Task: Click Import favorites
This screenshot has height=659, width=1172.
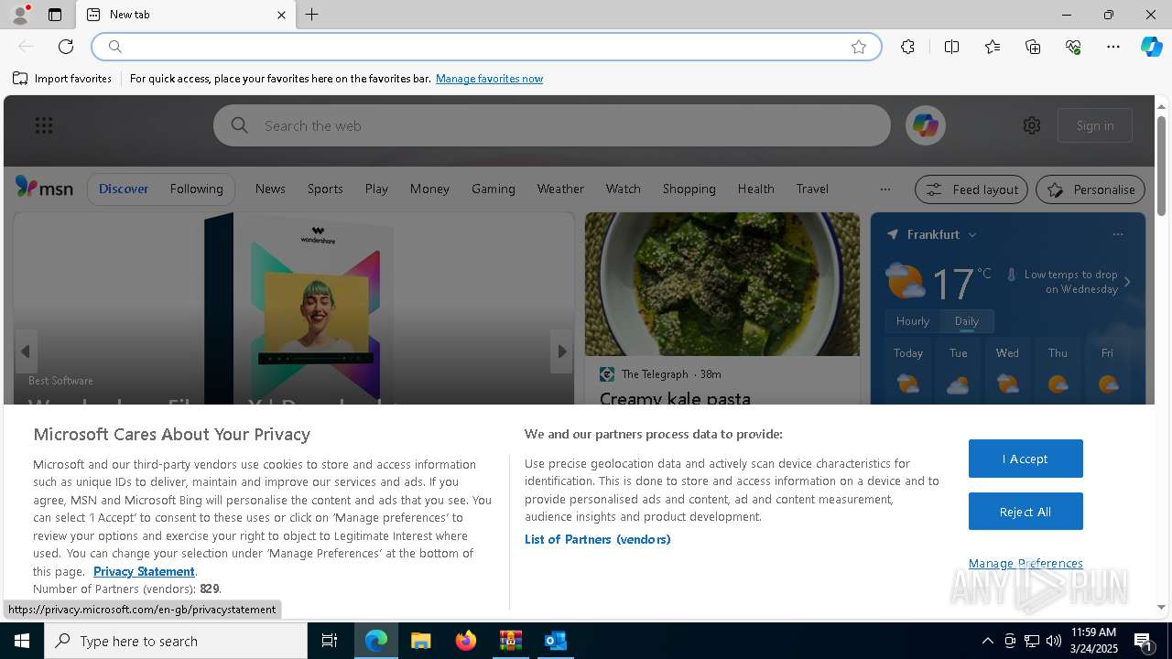Action: tap(62, 79)
